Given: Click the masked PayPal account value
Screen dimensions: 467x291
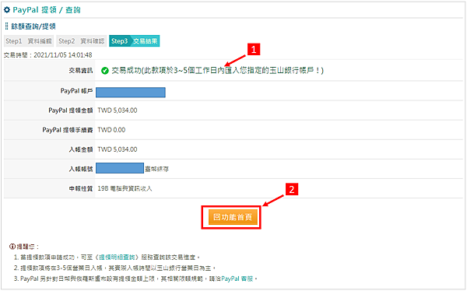Looking at the screenshot, I should [x=131, y=93].
